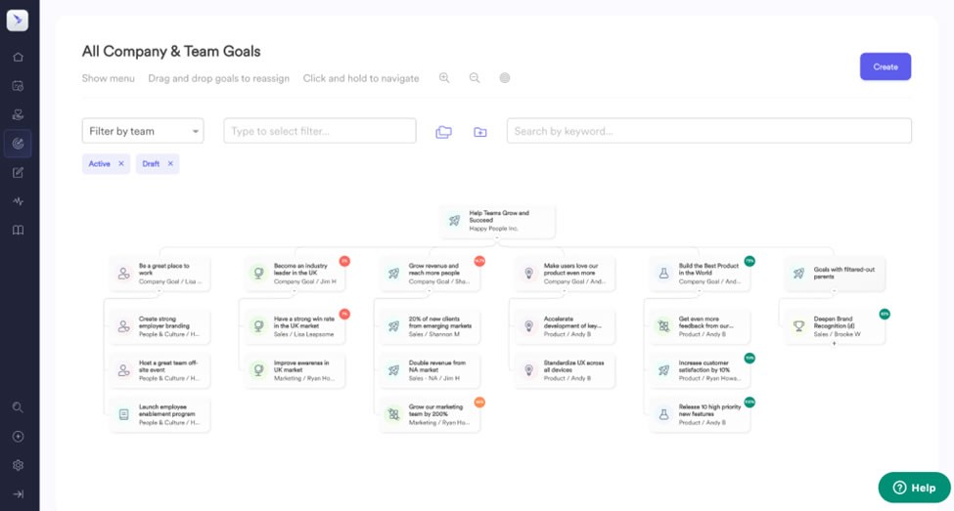The width and height of the screenshot is (954, 511).
Task: Click the Search by keyword field
Action: (x=708, y=131)
